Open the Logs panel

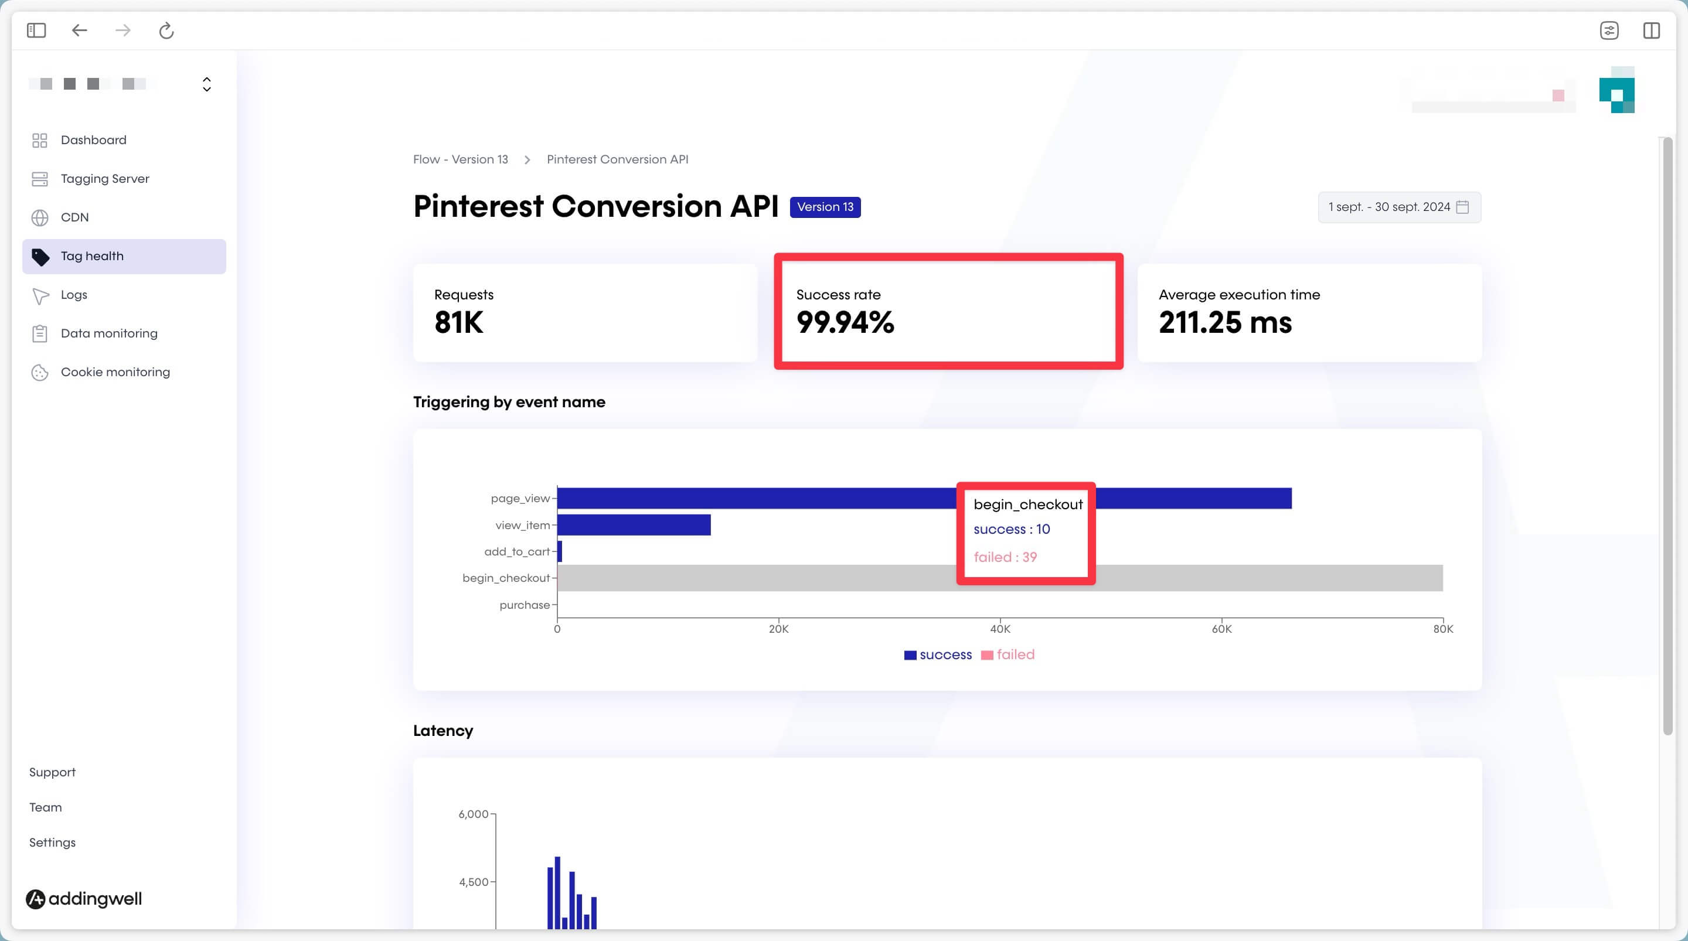pyautogui.click(x=74, y=294)
